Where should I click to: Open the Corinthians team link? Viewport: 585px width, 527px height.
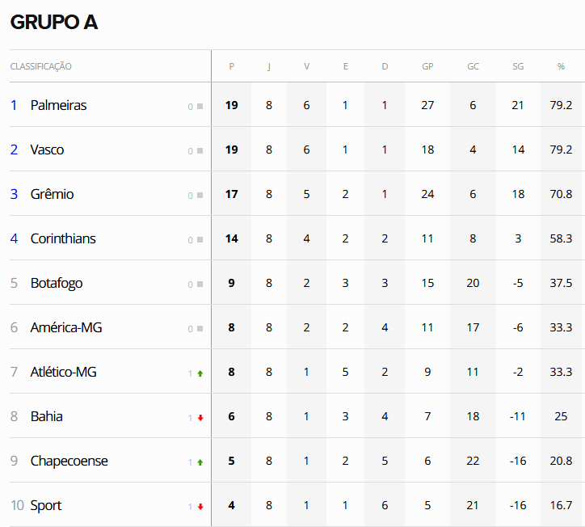pyautogui.click(x=63, y=238)
